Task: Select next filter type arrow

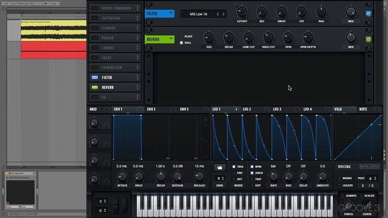Action: (224, 14)
